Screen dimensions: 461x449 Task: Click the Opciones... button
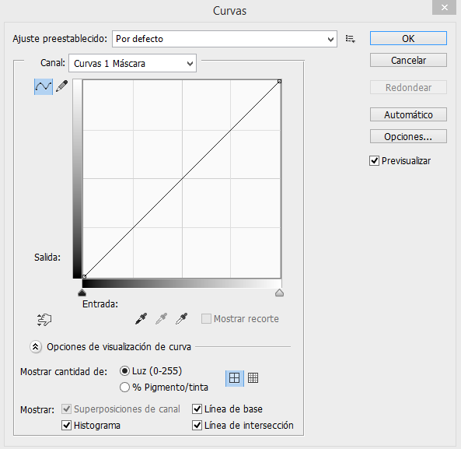pos(408,136)
